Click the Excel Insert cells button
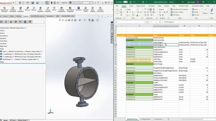Viewport: 216px width, 121px height. [196, 9]
